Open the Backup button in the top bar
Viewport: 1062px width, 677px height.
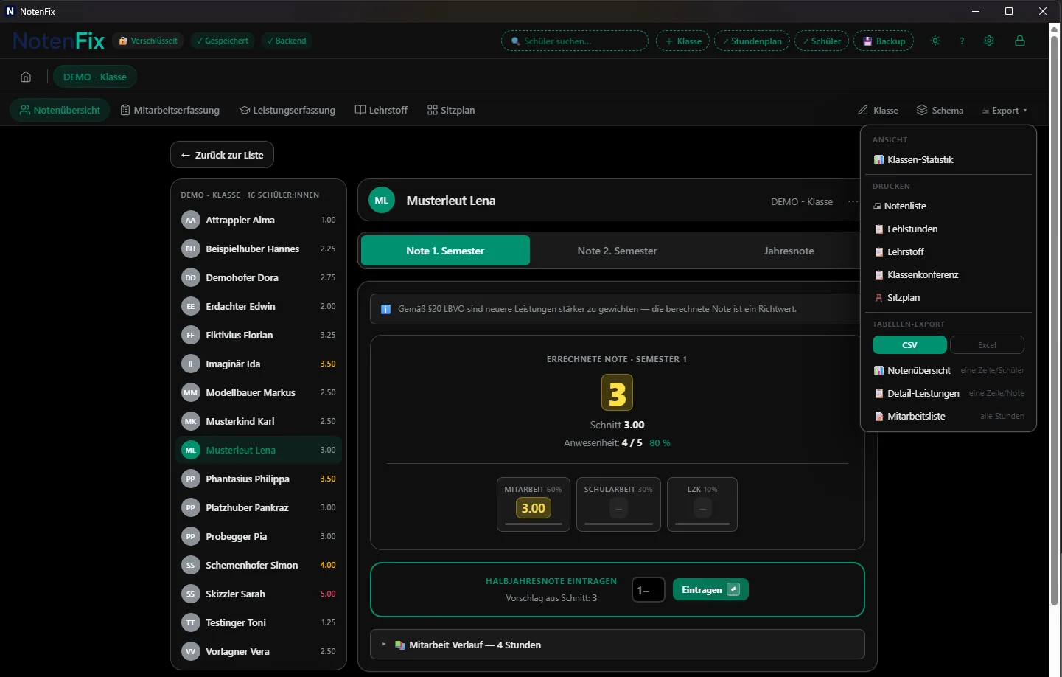[884, 41]
